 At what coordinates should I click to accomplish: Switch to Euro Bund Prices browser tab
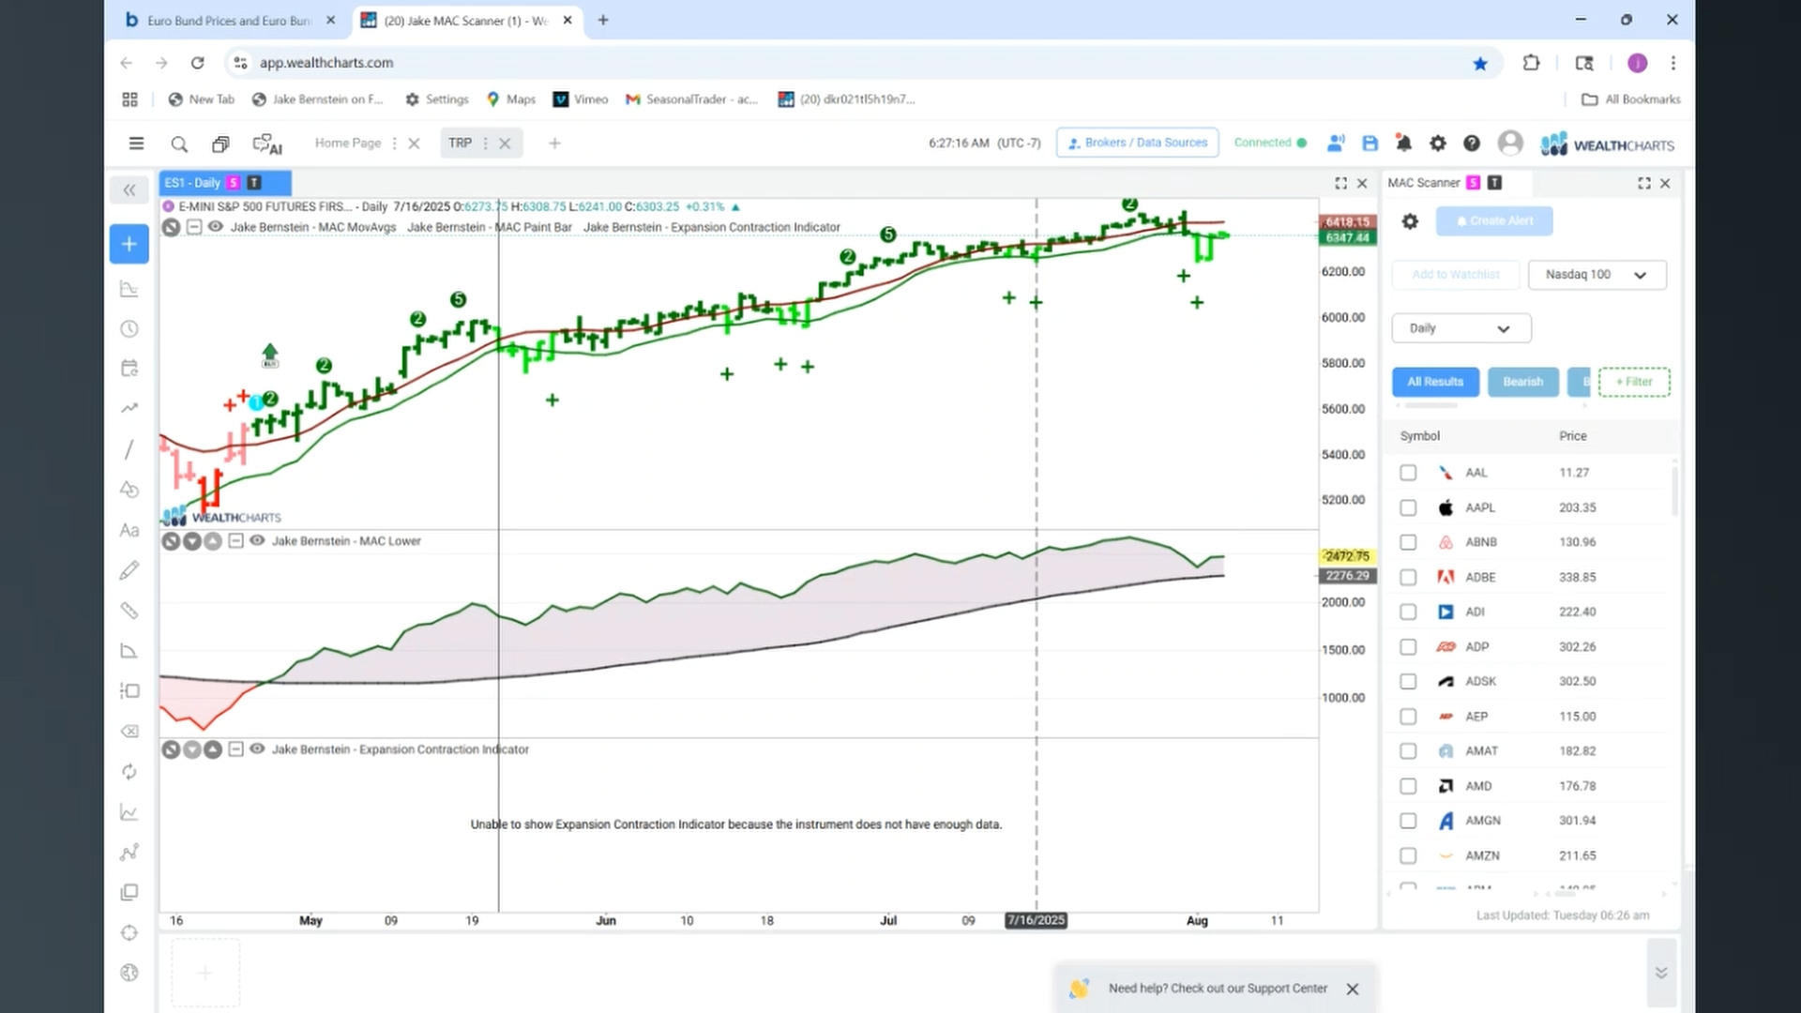(x=230, y=21)
